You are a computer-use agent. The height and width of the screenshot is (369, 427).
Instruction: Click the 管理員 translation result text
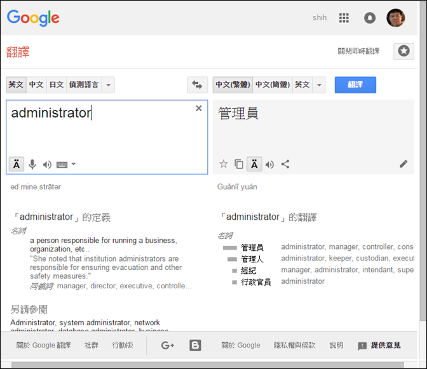(x=238, y=114)
